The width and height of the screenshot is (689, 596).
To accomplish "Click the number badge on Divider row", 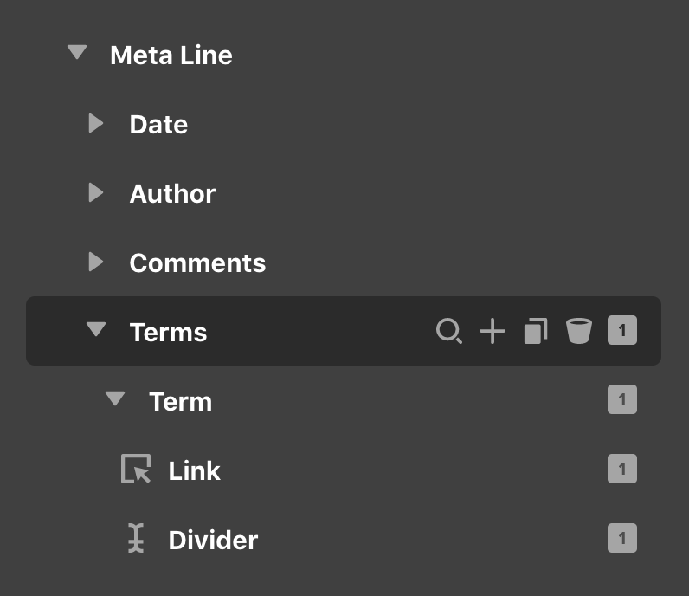I will [622, 538].
